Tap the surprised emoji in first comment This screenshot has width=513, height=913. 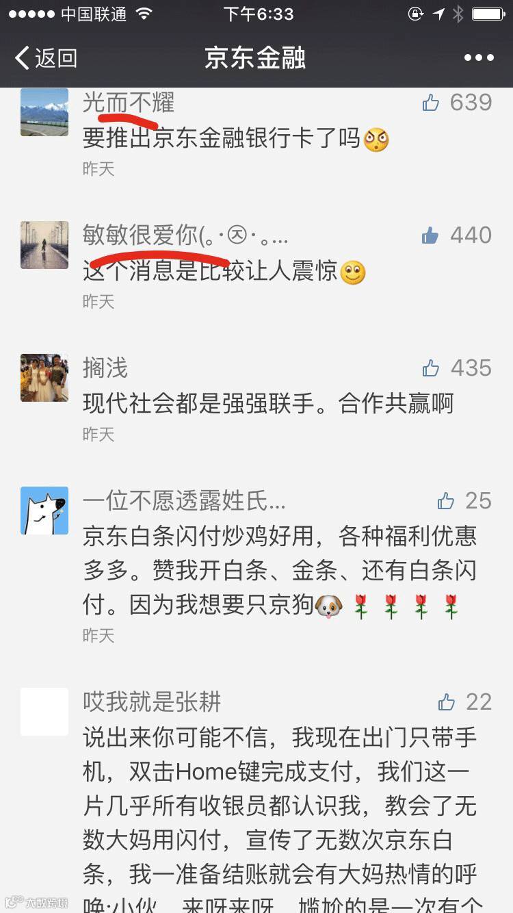(x=376, y=140)
